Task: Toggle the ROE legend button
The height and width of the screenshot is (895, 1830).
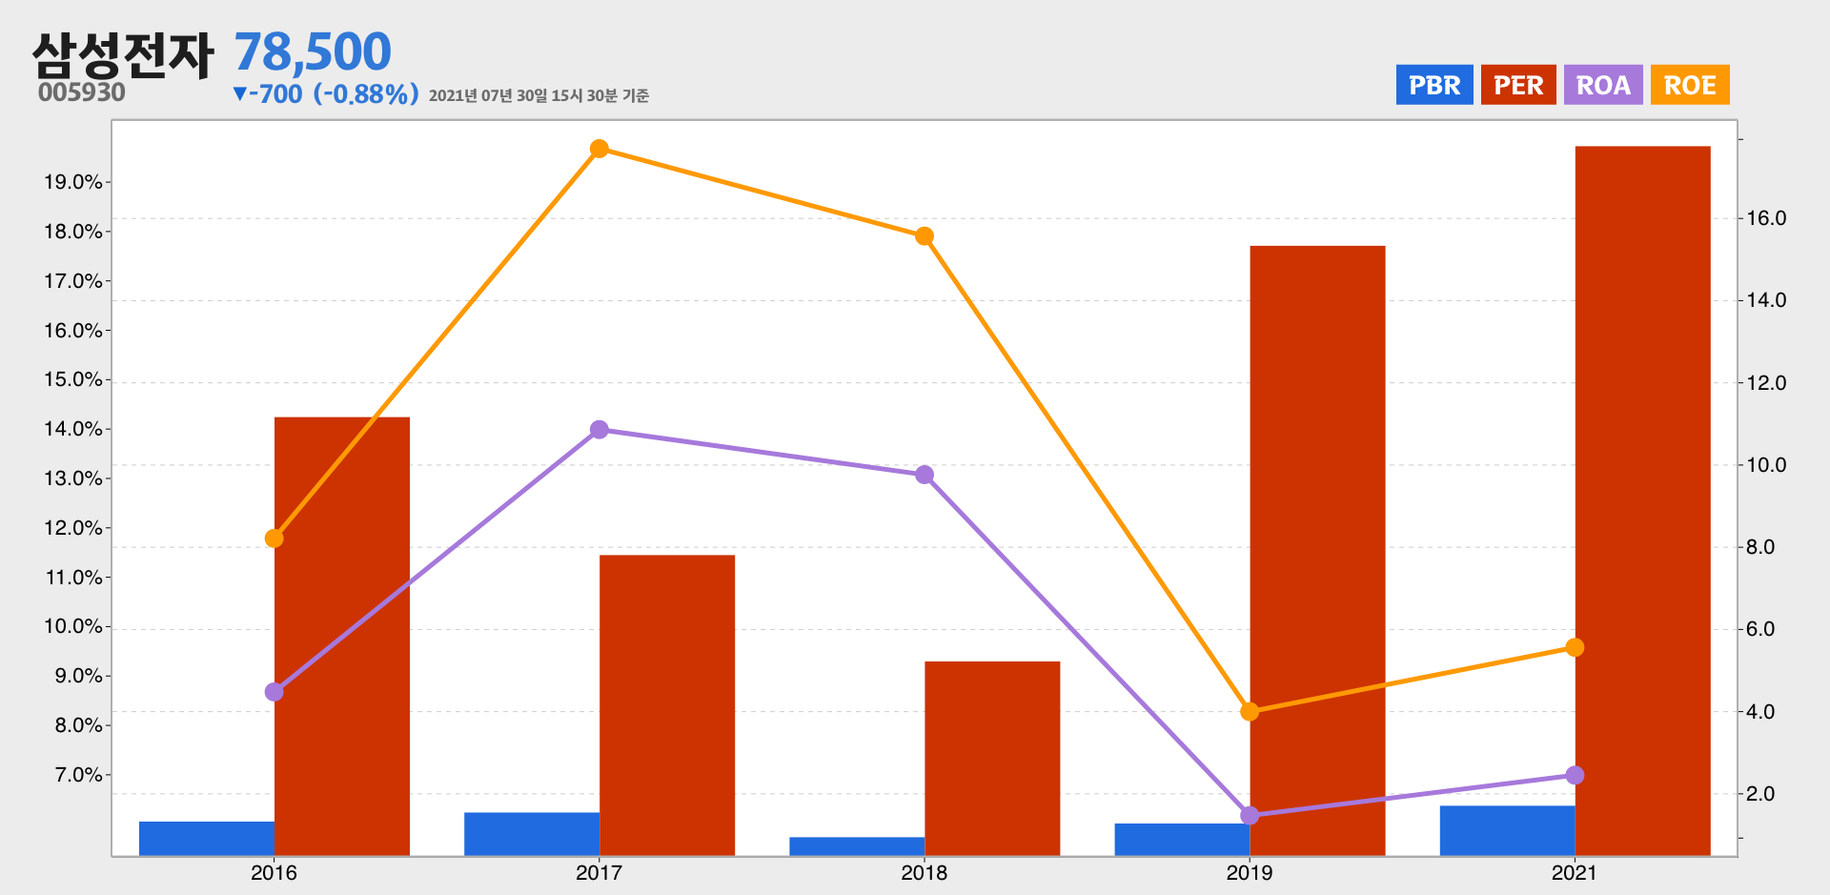Action: click(x=1690, y=85)
